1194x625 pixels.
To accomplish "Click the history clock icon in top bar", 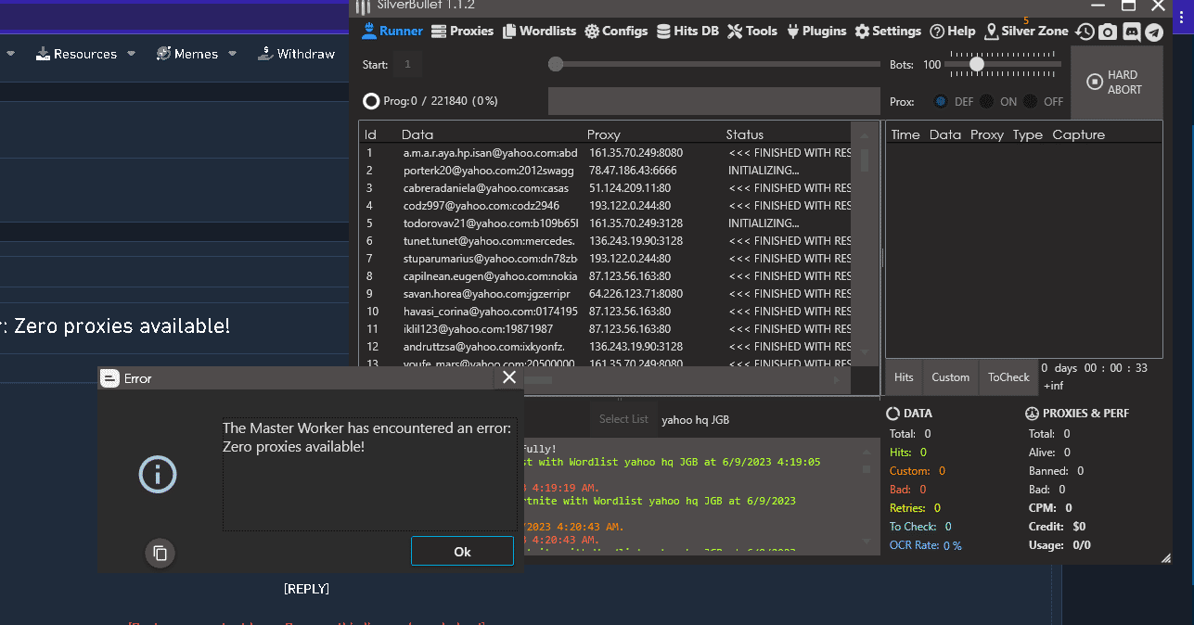I will point(1085,32).
